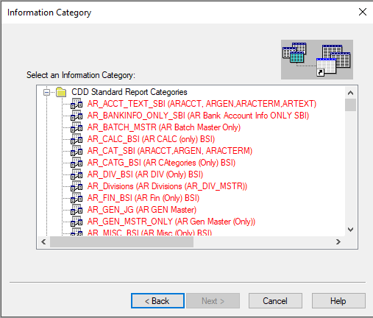Click the icon beside AR_FIN_BSI
The image size is (373, 318).
tap(77, 198)
